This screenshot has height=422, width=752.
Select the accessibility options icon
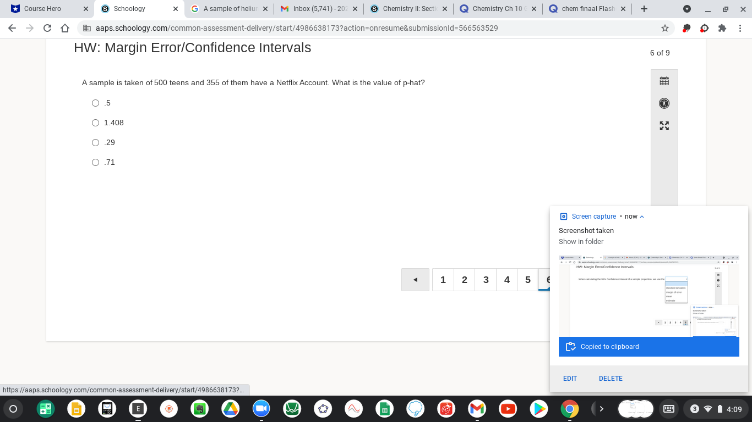click(664, 103)
